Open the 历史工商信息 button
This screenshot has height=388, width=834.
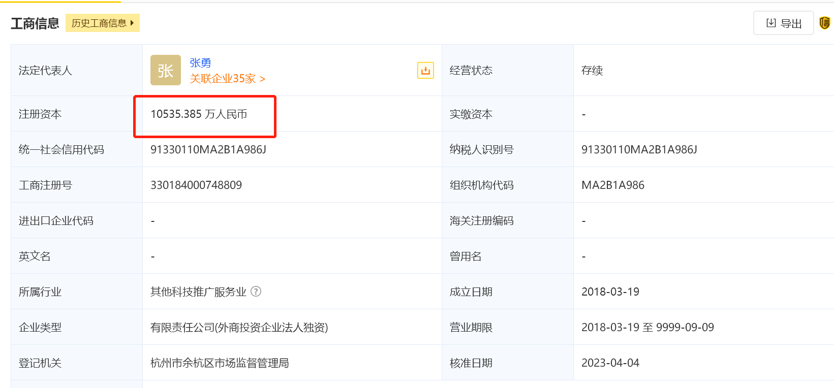[103, 23]
